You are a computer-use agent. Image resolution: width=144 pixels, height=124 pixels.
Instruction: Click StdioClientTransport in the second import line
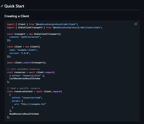pyautogui.click(x=30, y=28)
